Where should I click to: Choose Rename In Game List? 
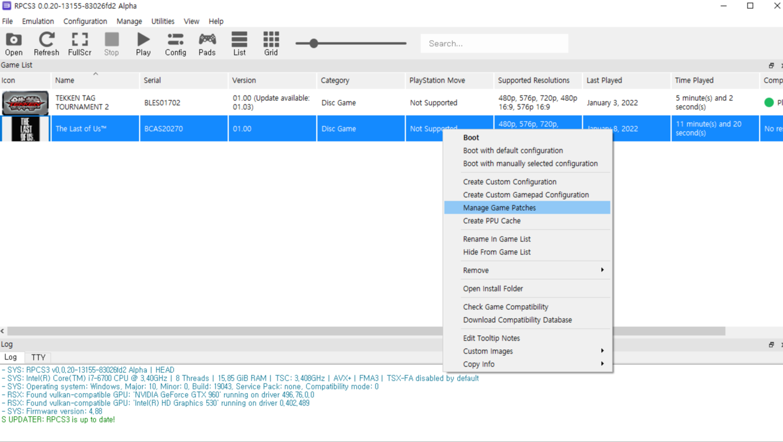click(x=527, y=239)
